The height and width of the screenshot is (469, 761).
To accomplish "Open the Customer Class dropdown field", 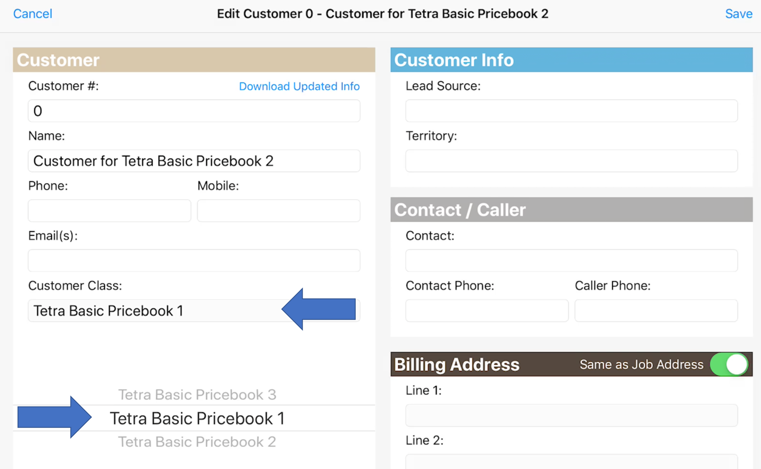I will click(194, 311).
